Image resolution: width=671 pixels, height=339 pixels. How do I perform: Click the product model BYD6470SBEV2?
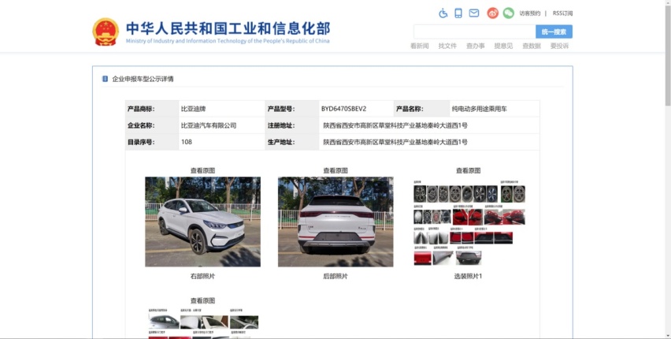343,109
